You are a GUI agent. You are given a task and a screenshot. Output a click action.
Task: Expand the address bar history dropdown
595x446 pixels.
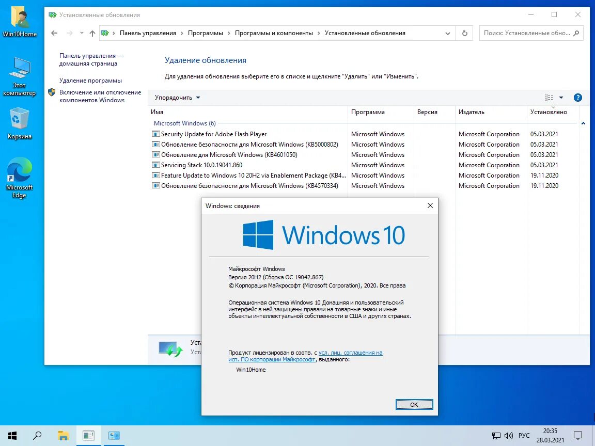click(447, 33)
